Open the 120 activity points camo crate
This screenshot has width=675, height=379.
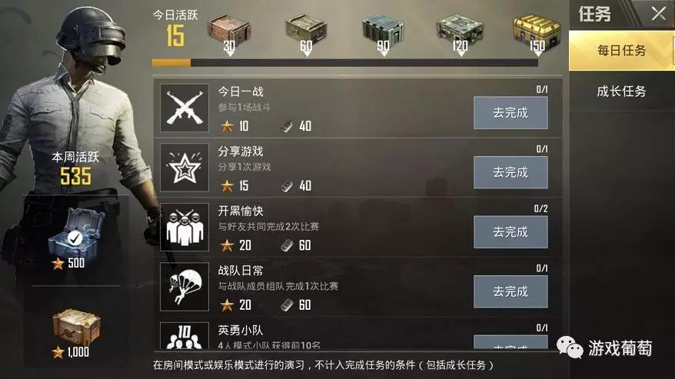click(460, 31)
